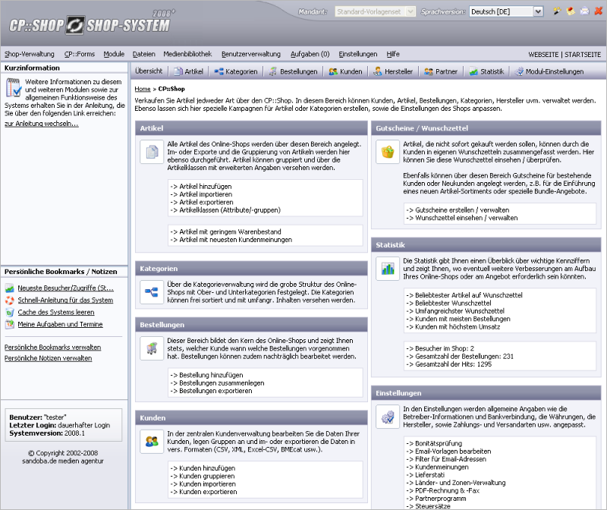Viewport: 607px width, 510px height.
Task: Click the red X logout icon
Action: (x=599, y=11)
